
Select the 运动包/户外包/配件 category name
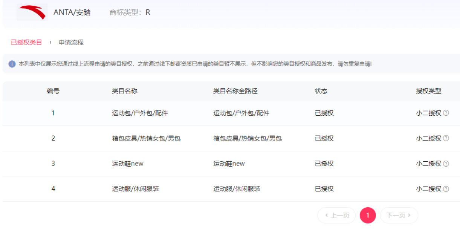pos(140,113)
